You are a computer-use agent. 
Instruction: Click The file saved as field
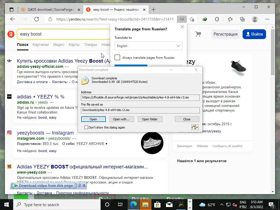coord(140,110)
